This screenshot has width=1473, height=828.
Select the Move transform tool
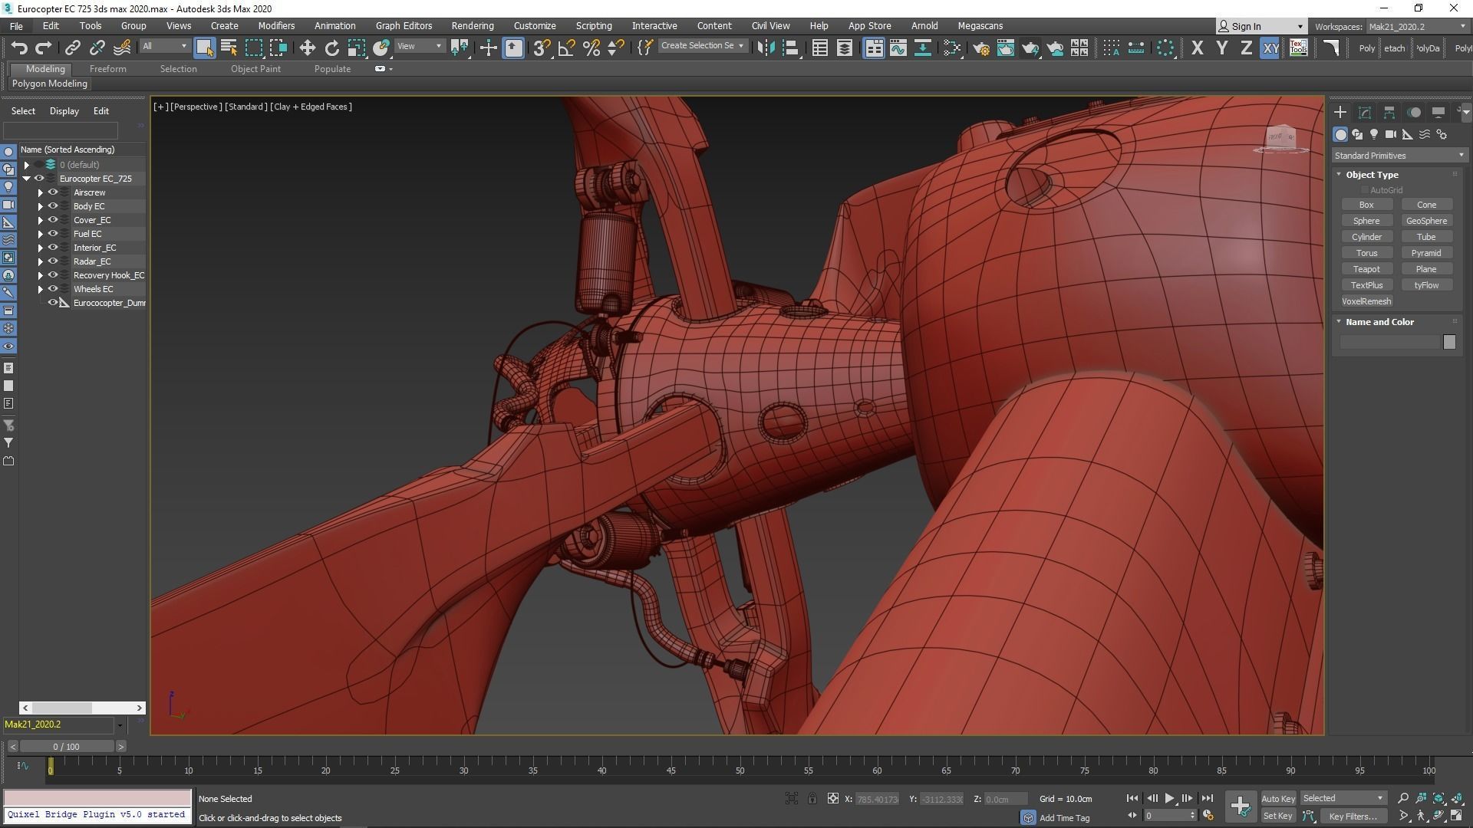[307, 48]
